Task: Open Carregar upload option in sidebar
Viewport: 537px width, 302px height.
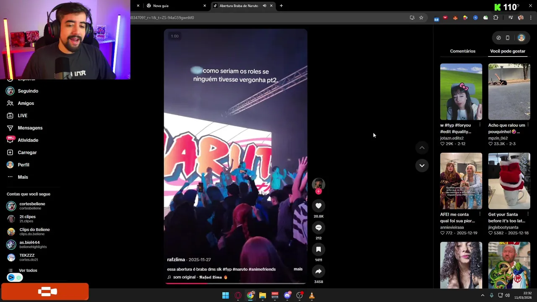Action: (x=27, y=152)
